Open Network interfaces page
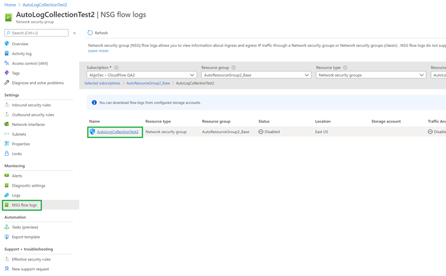Viewport: 446px width, 276px height. (29, 124)
